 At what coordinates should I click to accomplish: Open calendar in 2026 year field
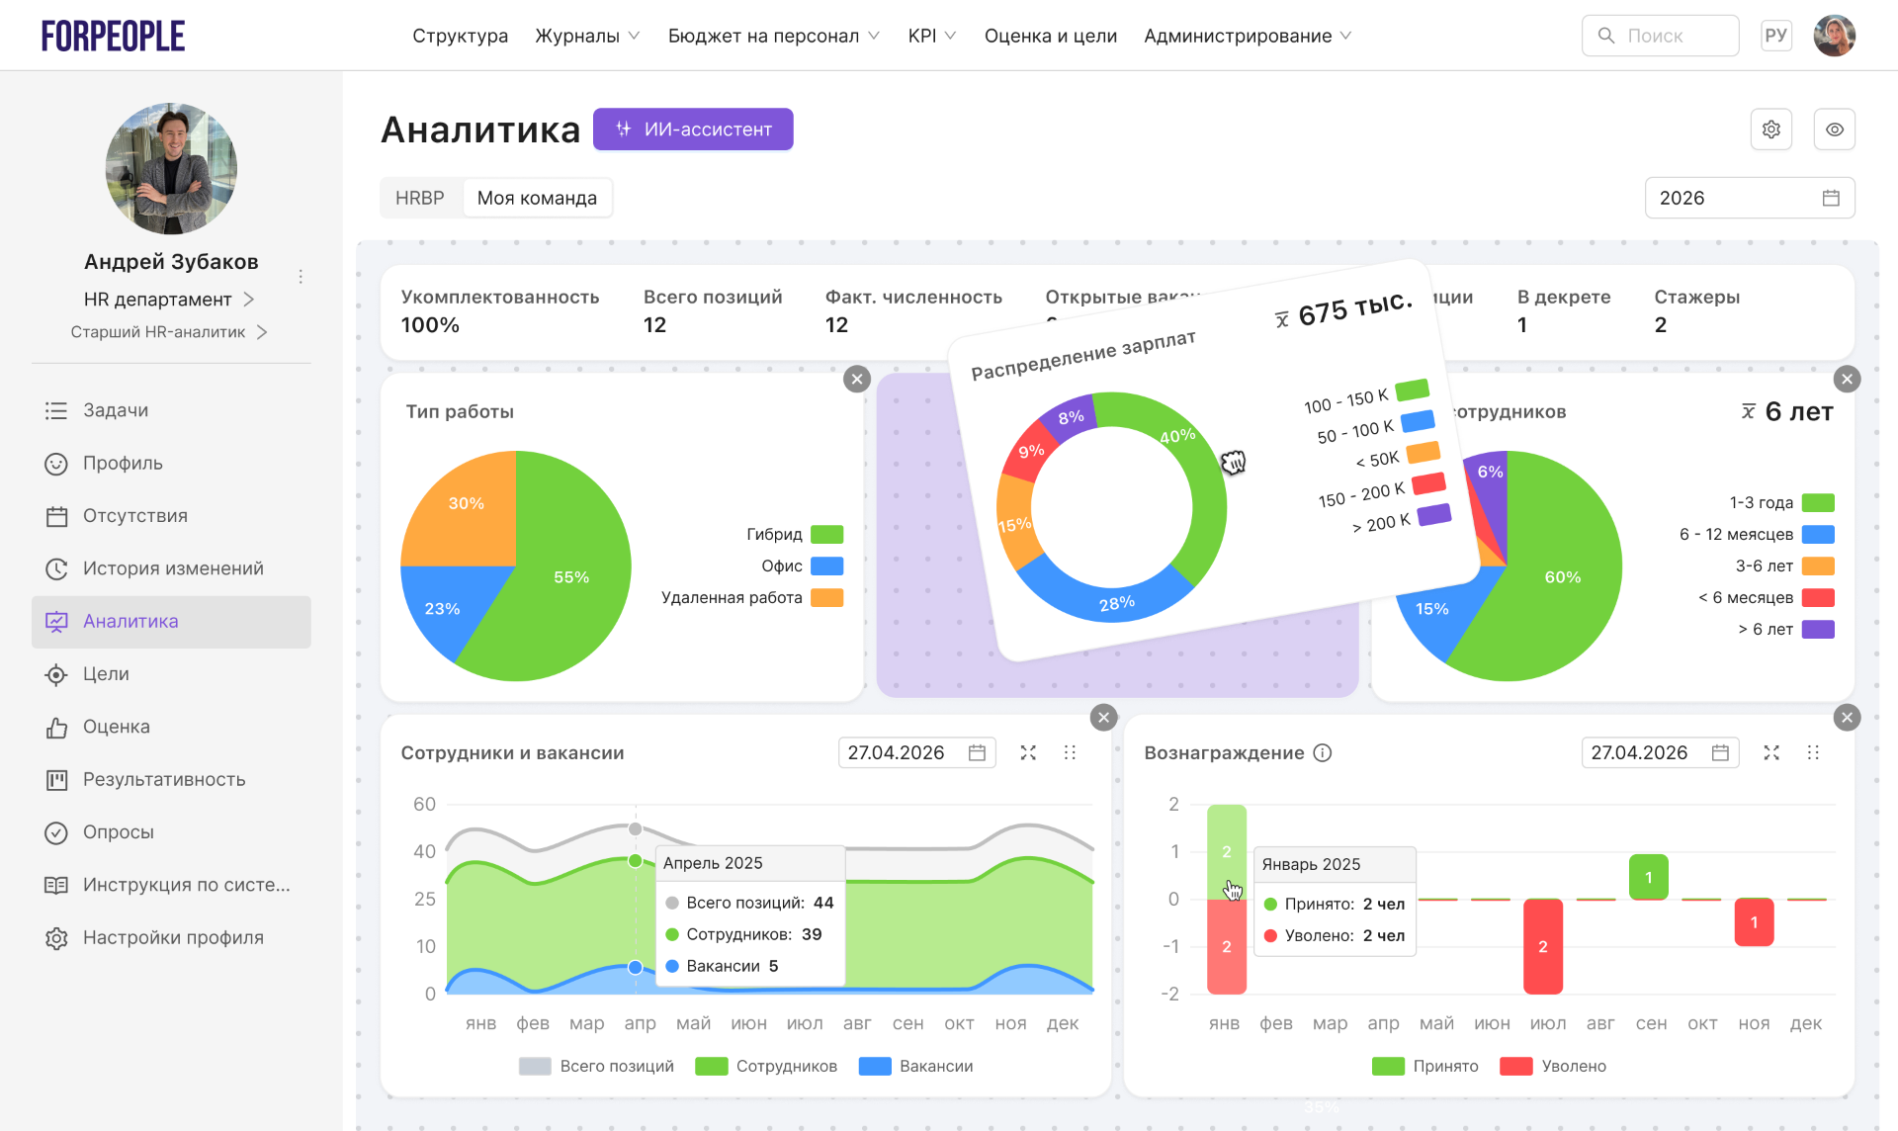point(1830,198)
